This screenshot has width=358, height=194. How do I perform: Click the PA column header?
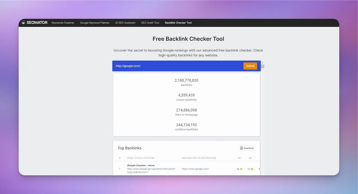pyautogui.click(x=239, y=158)
